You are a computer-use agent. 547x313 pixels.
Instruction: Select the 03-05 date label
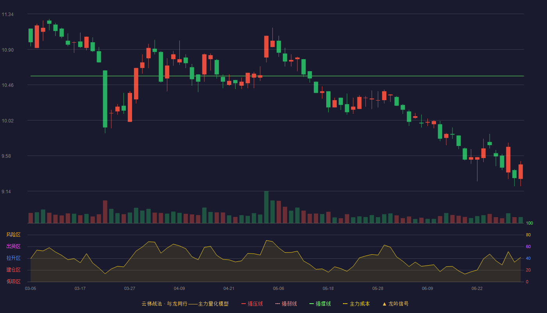[30, 288]
